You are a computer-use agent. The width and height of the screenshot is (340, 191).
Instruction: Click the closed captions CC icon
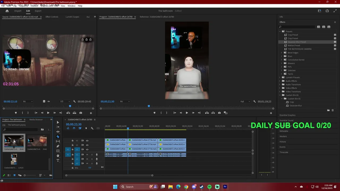pyautogui.click(x=98, y=128)
